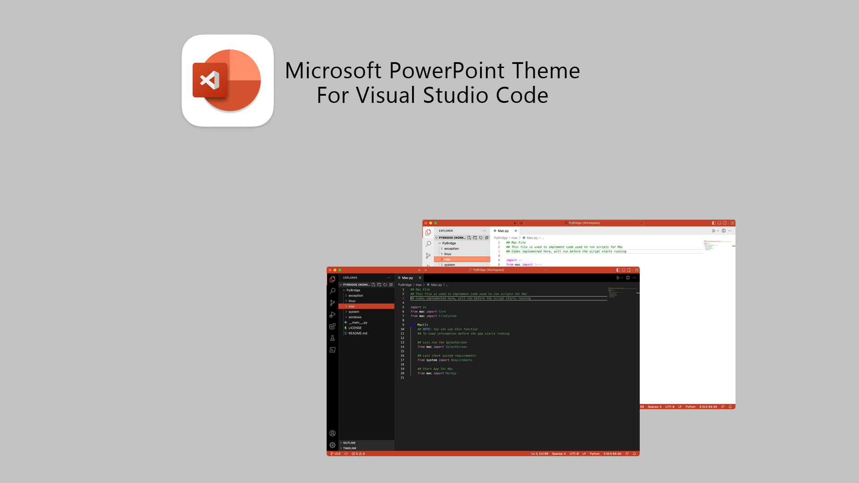
Task: Open README.md in dark explorer
Action: (x=357, y=333)
